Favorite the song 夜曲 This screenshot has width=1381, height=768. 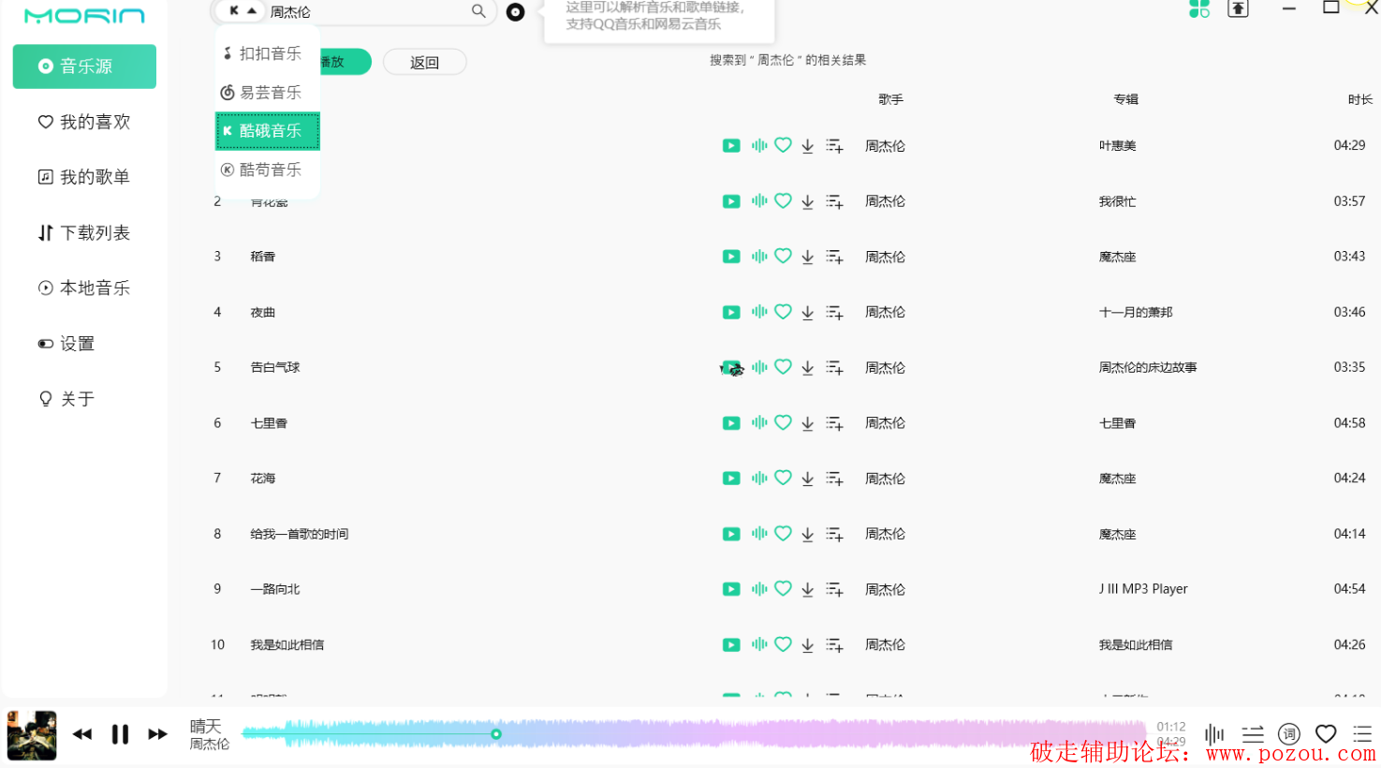[x=784, y=311]
